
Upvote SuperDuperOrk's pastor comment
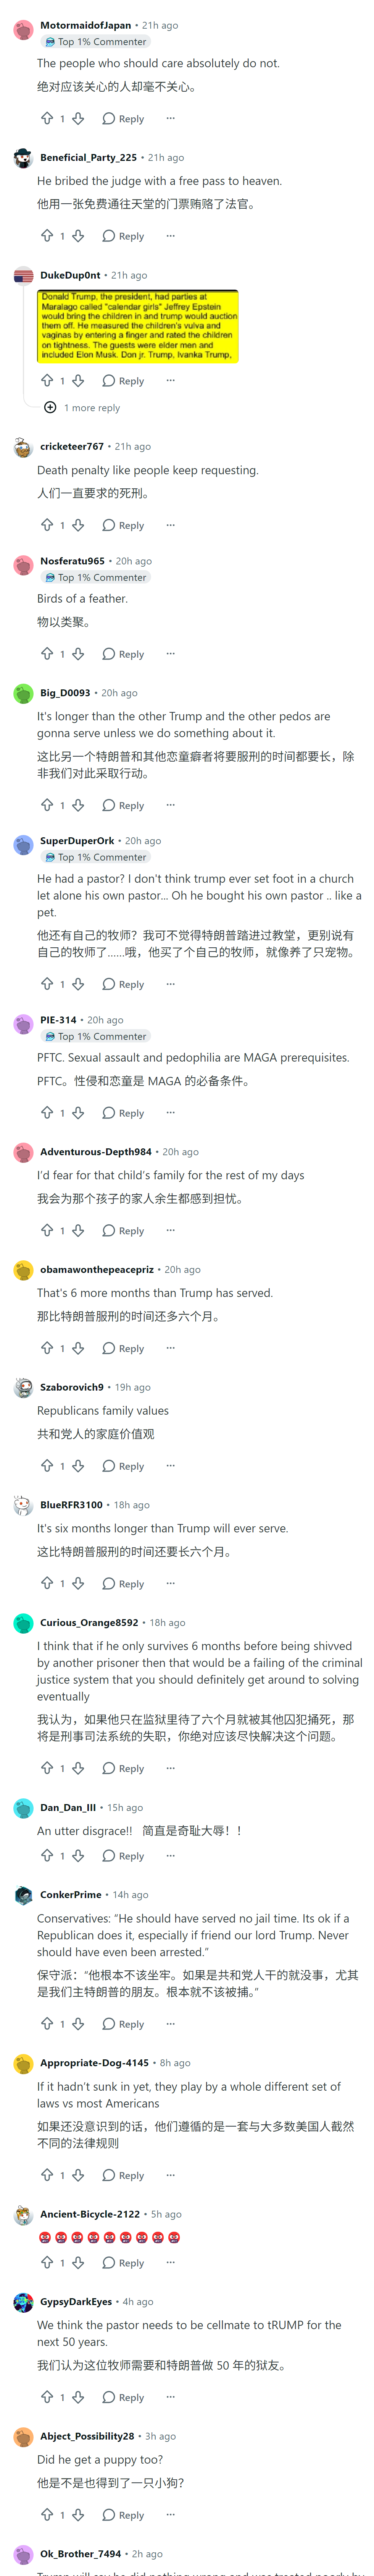(x=47, y=984)
